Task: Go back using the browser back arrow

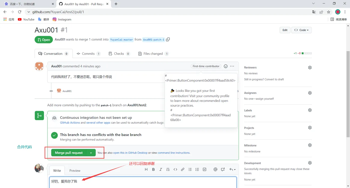Action: (5, 12)
